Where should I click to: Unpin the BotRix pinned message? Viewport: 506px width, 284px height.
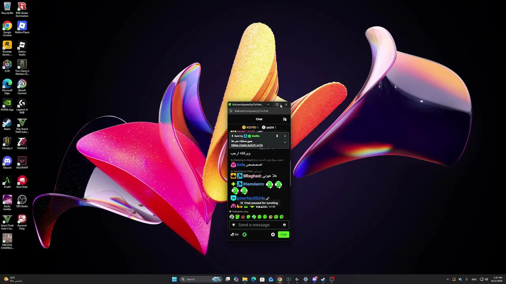pos(277,136)
